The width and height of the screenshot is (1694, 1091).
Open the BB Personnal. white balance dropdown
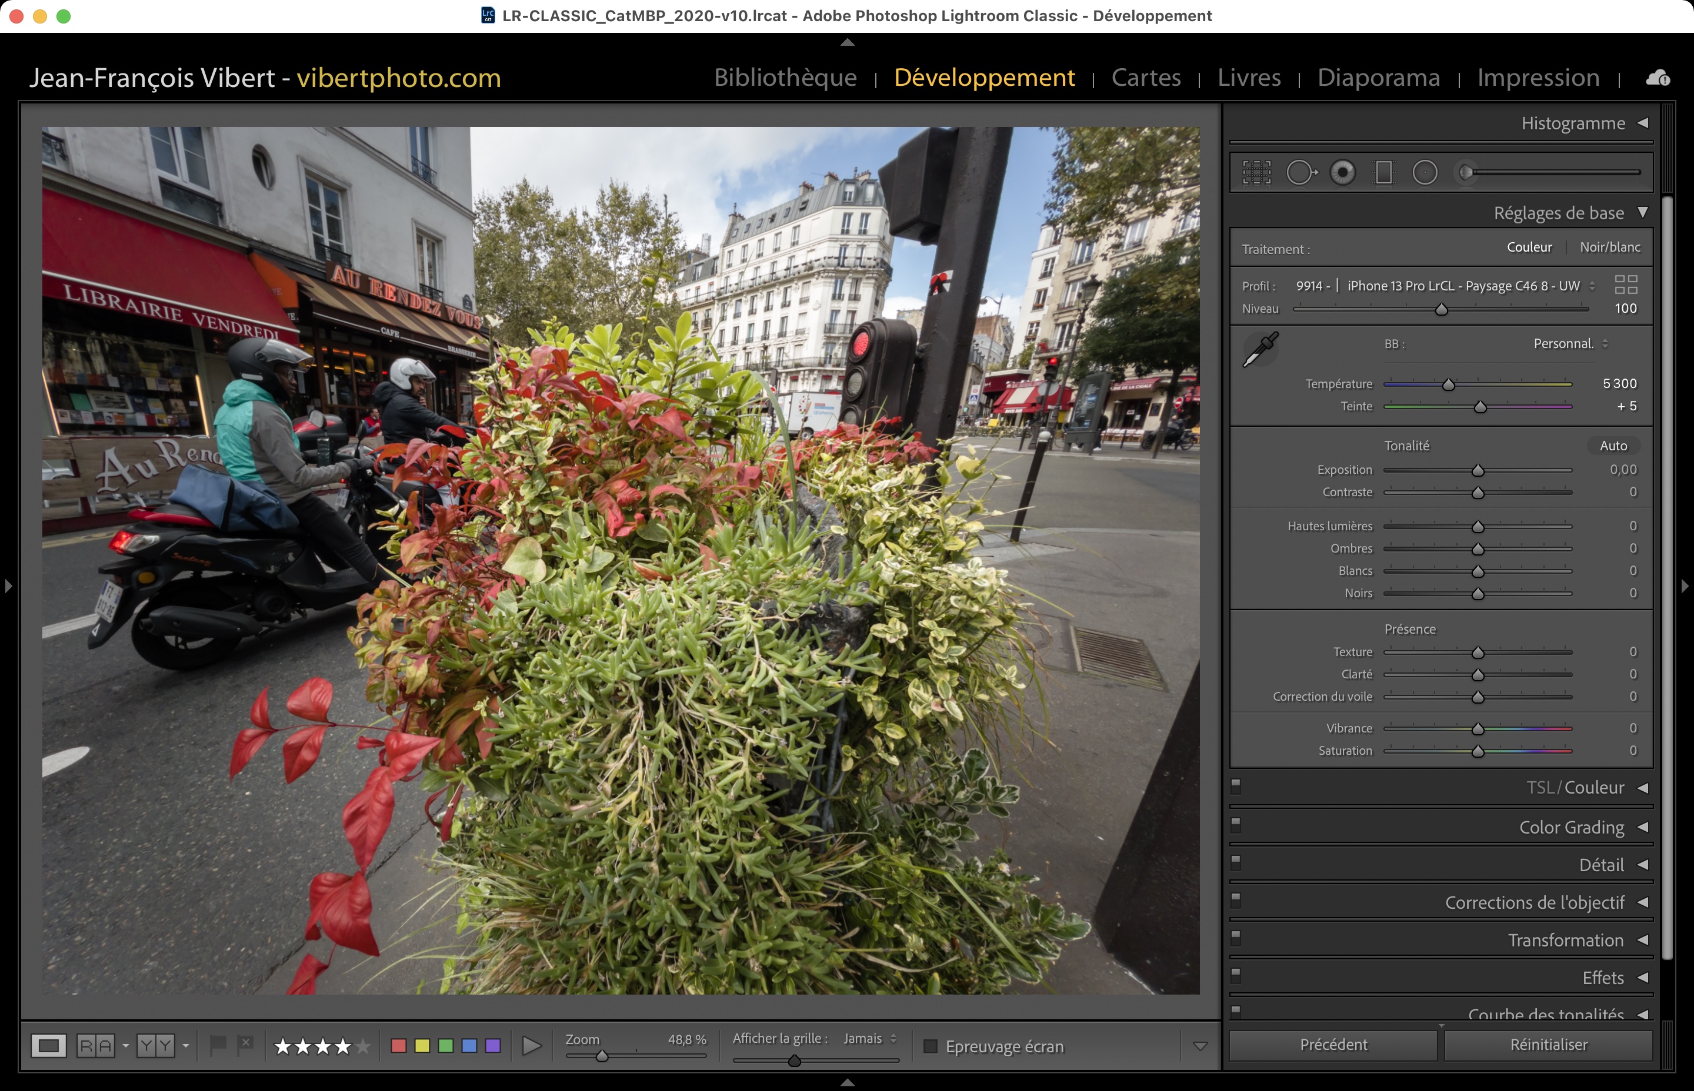1570,344
